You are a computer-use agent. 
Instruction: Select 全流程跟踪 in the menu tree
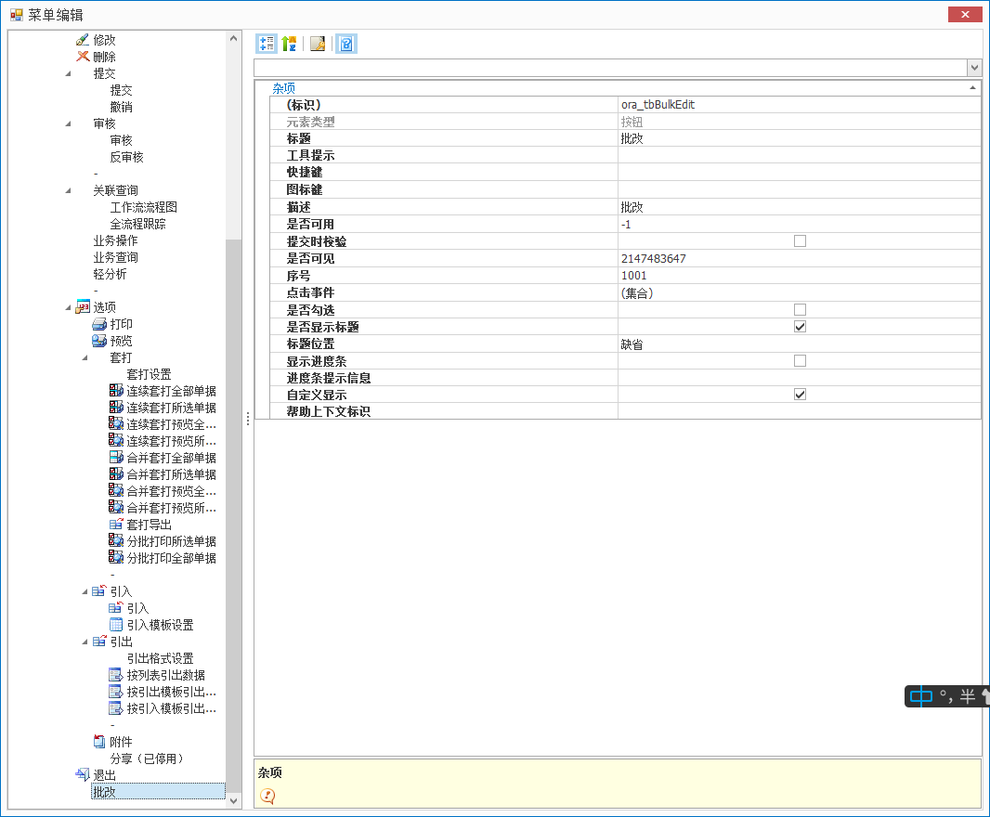coord(137,224)
